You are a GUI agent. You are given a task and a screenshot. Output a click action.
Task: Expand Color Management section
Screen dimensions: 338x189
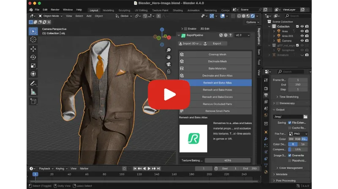tap(290, 168)
